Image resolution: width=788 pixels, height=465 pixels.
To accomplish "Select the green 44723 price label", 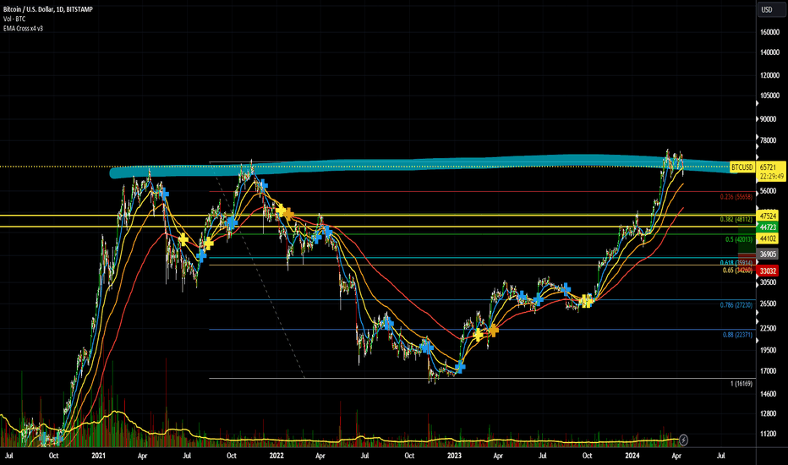I will point(769,227).
